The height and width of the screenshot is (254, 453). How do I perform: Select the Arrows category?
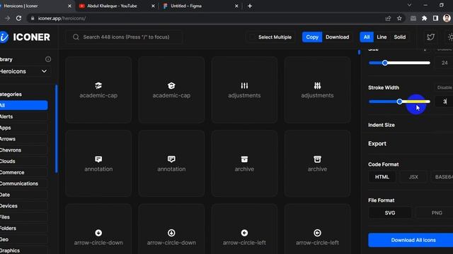tap(23, 139)
